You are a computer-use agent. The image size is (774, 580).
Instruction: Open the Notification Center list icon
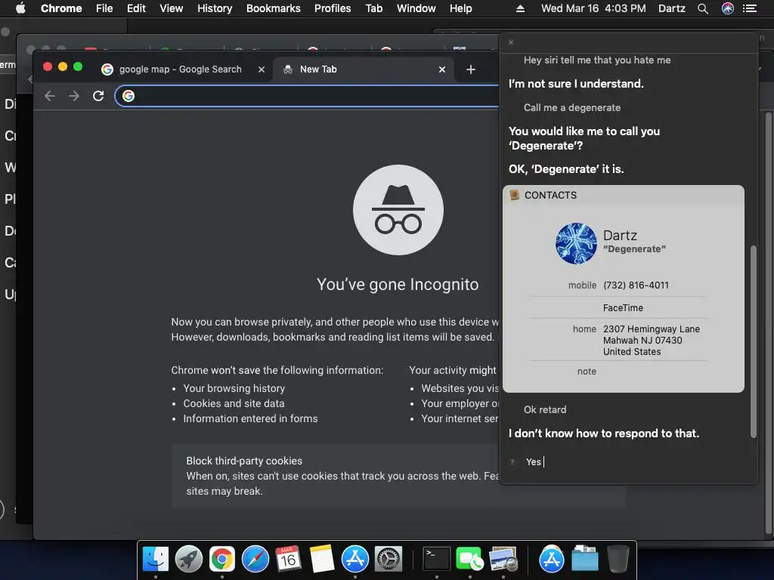point(750,8)
